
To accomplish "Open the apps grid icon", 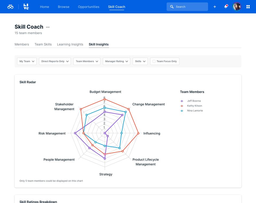I will (248, 7).
